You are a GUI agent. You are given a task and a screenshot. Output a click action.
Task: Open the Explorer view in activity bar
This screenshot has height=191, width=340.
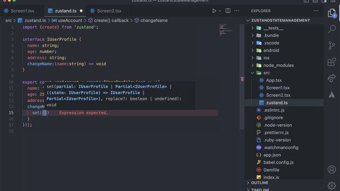(x=331, y=13)
